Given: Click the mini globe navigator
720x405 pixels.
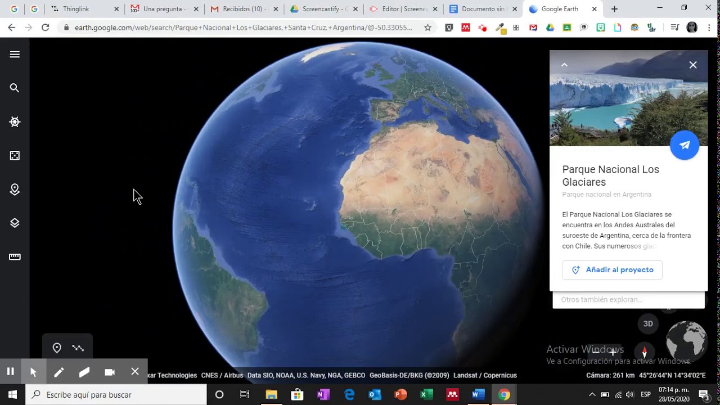Looking at the screenshot, I should [686, 340].
